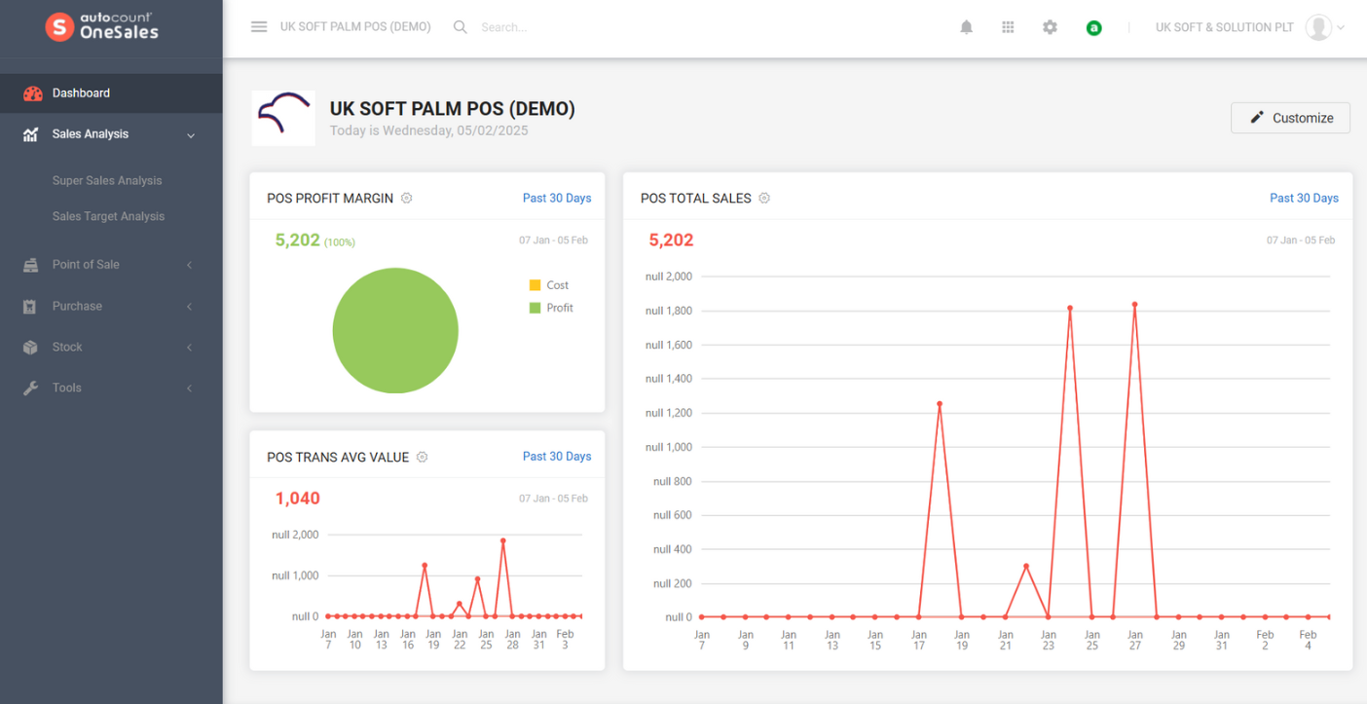Click the Tools wrench icon
Image resolution: width=1367 pixels, height=704 pixels.
pos(31,388)
